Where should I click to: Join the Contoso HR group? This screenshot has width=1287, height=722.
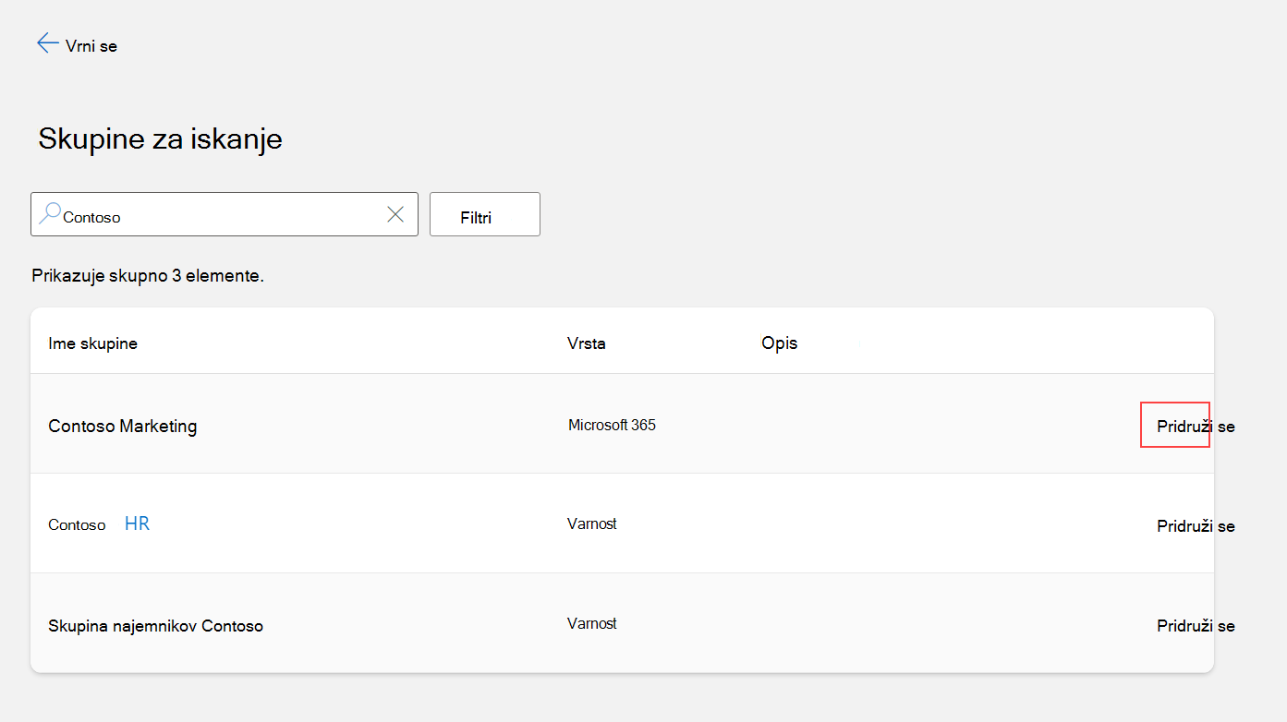pos(1196,525)
